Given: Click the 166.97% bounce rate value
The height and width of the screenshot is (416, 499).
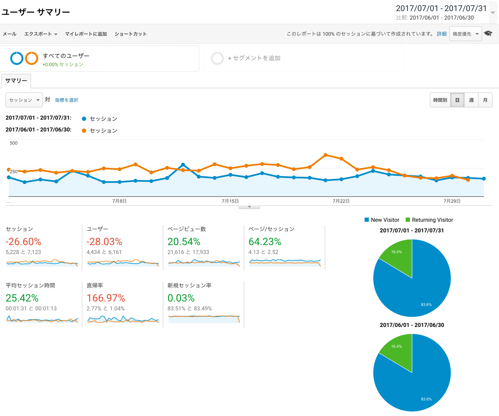Looking at the screenshot, I should tap(106, 298).
